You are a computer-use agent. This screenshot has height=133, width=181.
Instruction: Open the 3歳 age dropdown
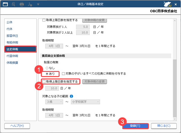tap(54, 102)
